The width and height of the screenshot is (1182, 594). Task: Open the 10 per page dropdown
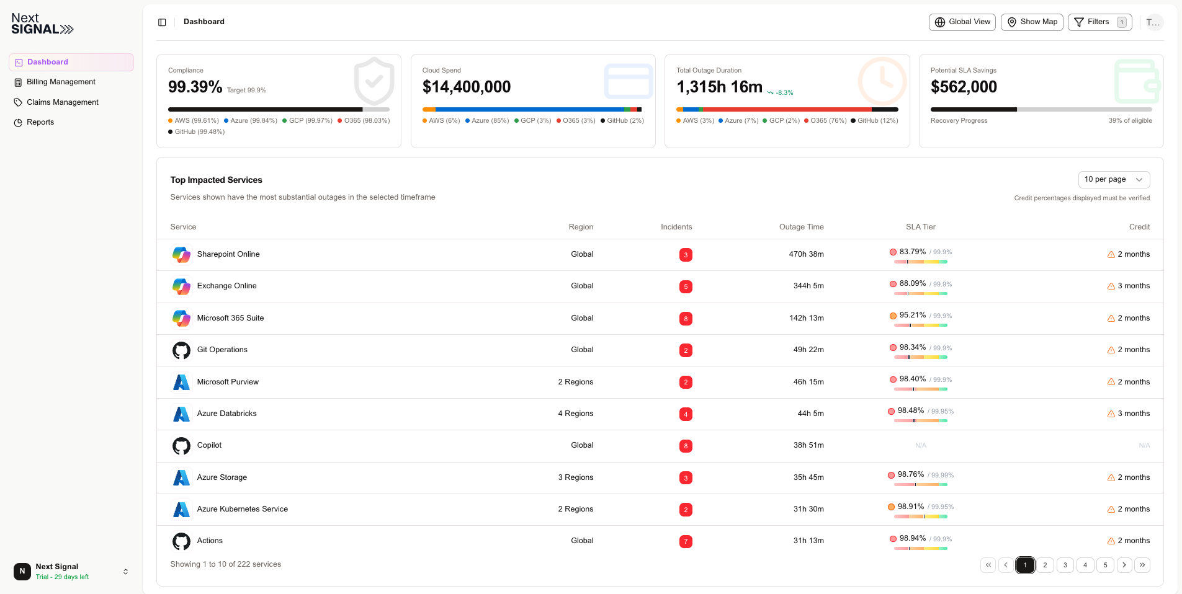point(1114,179)
